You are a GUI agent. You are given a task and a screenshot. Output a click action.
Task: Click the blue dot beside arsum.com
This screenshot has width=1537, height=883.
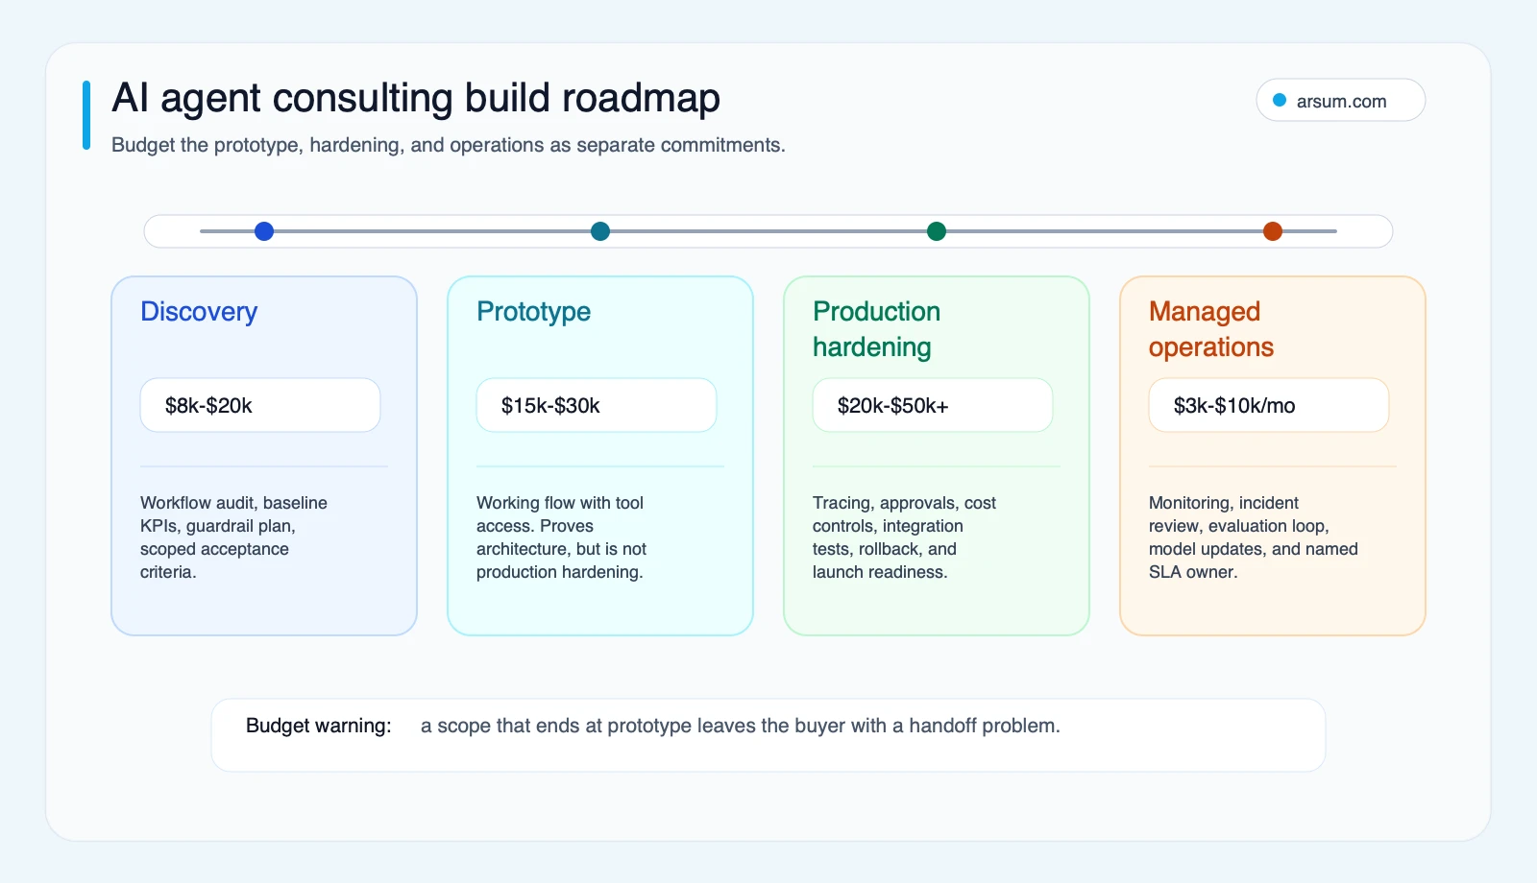(x=1280, y=100)
